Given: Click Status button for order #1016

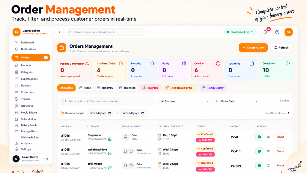Looking at the screenshot, I should (280, 137).
